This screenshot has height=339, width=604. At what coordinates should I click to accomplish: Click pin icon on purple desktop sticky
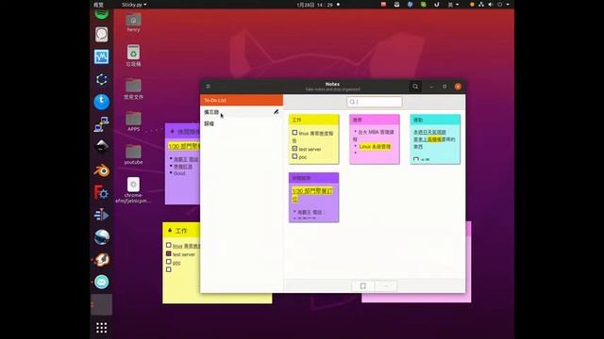[172, 132]
